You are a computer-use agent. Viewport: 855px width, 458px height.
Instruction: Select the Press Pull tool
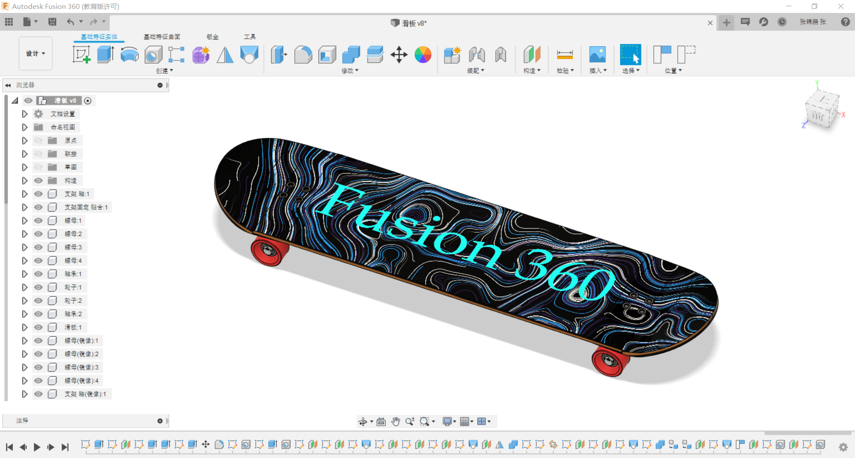tap(279, 55)
